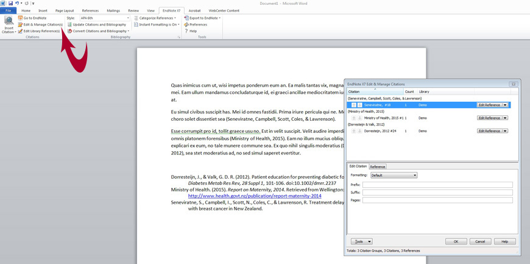Open the Formatting Default dropdown in dialog
Screen dimensions: 530x264
pyautogui.click(x=394, y=176)
